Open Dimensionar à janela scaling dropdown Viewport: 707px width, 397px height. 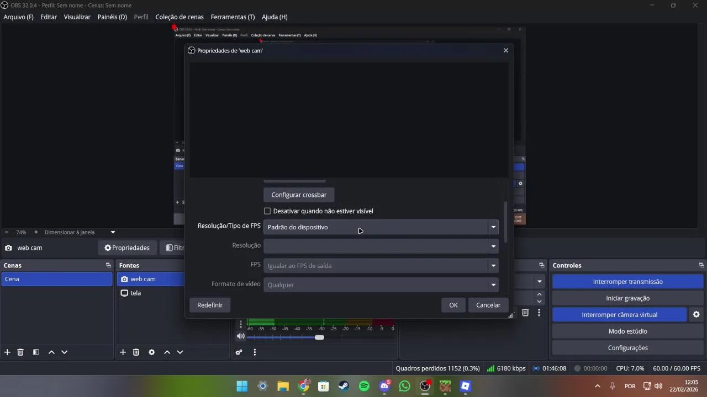(x=80, y=232)
